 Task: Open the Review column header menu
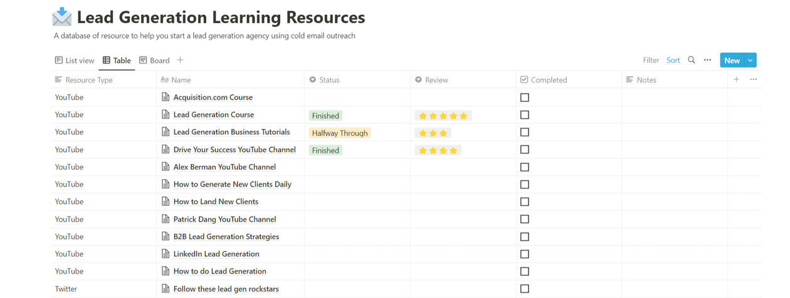point(431,80)
